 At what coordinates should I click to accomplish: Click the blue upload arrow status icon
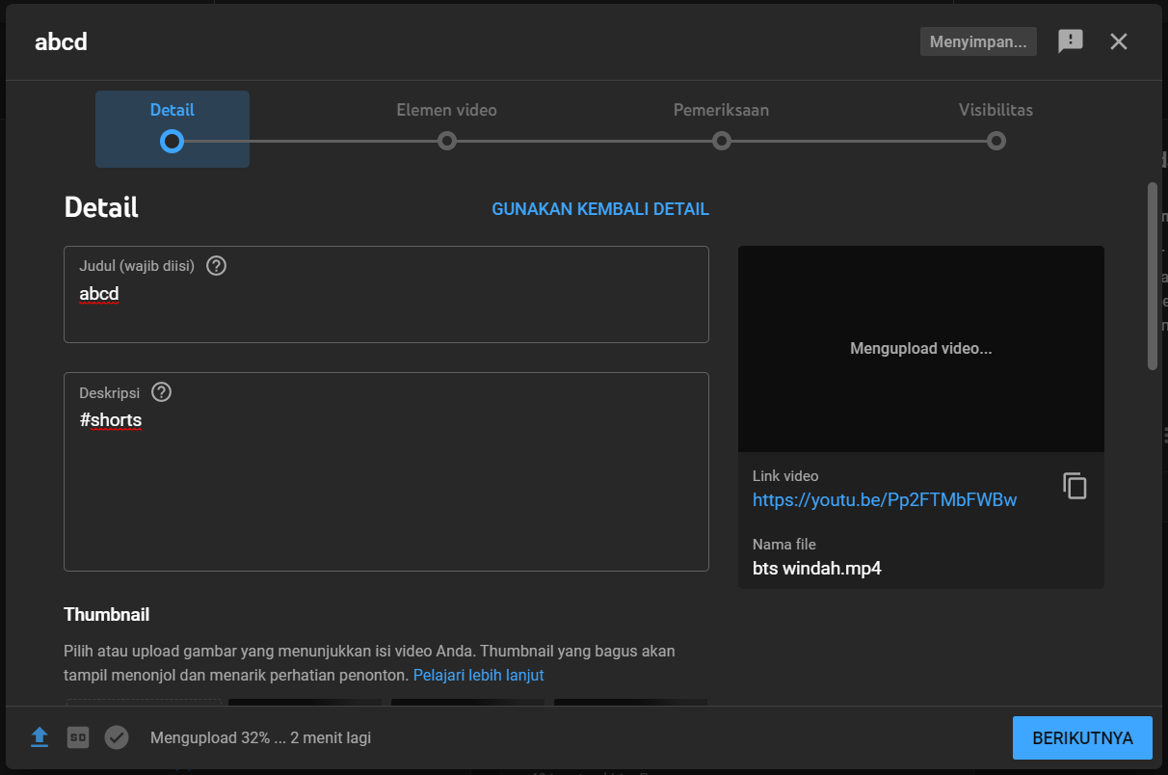tap(40, 736)
